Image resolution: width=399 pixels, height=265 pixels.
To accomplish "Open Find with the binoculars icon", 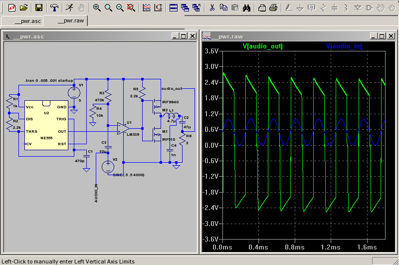I will pos(246,7).
